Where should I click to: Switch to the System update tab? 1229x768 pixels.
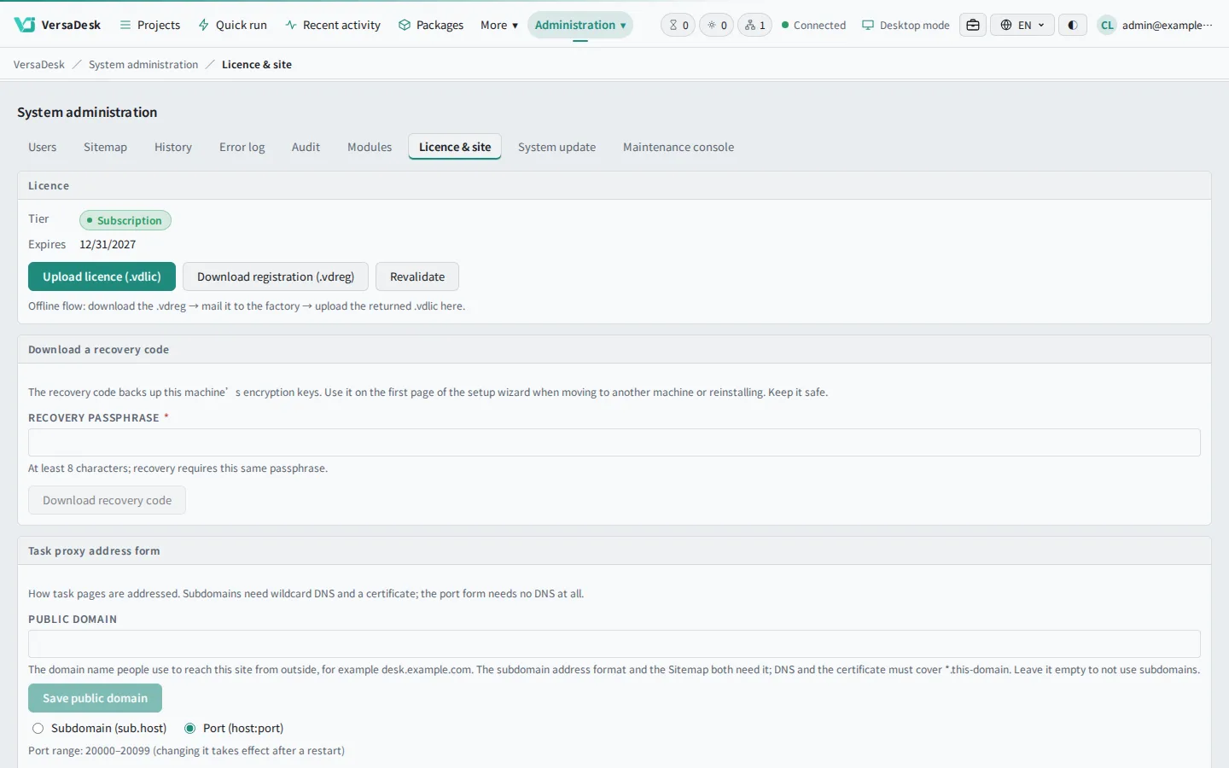pyautogui.click(x=556, y=147)
